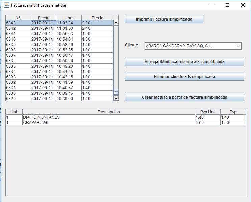Maximize the Facturas simplificadas window
This screenshot has width=251, height=202.
[x=227, y=5]
